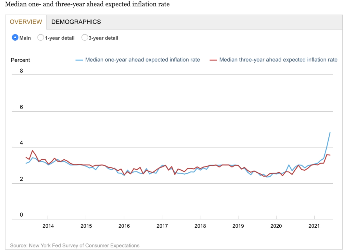The height and width of the screenshot is (251, 350).
Task: Click the 2021 x-axis label
Action: [x=314, y=226]
